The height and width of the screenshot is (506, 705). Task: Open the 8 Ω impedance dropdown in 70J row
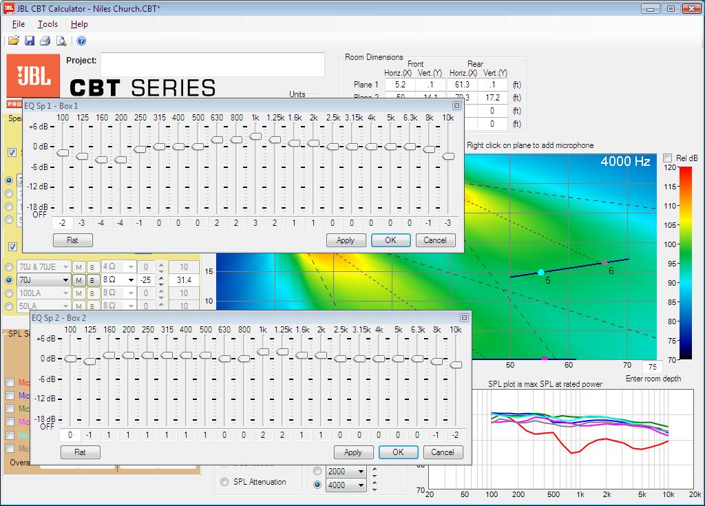[131, 280]
